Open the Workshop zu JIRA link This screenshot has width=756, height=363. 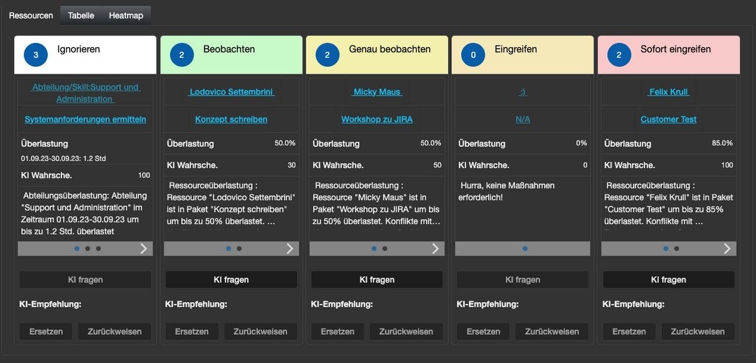pos(377,119)
